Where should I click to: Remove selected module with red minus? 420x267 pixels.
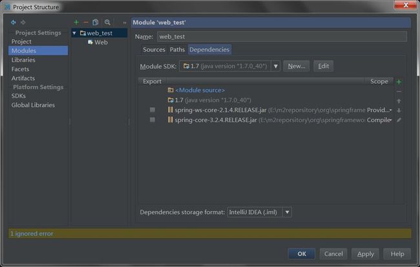(86, 23)
